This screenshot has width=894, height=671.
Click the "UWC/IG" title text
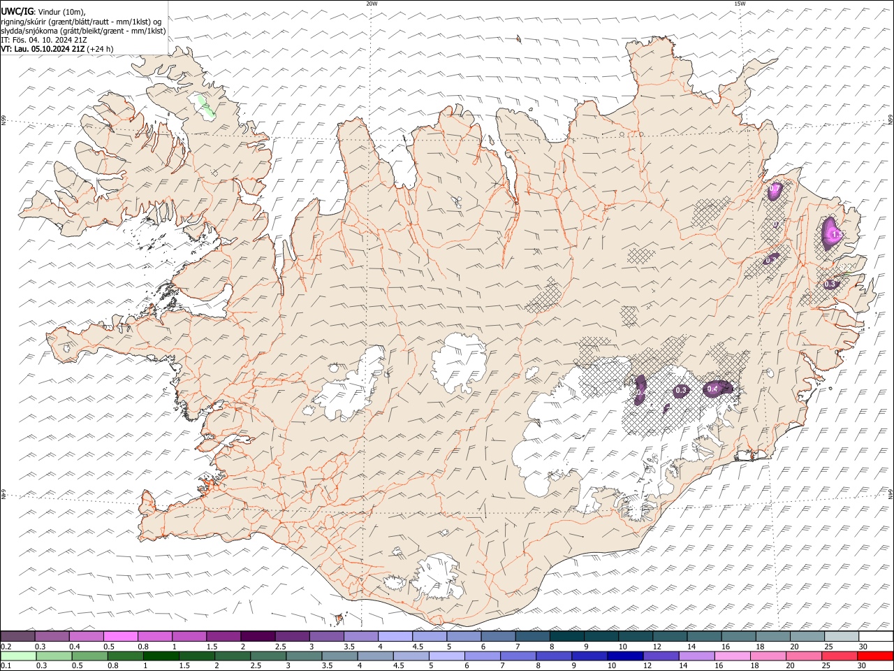(x=17, y=11)
